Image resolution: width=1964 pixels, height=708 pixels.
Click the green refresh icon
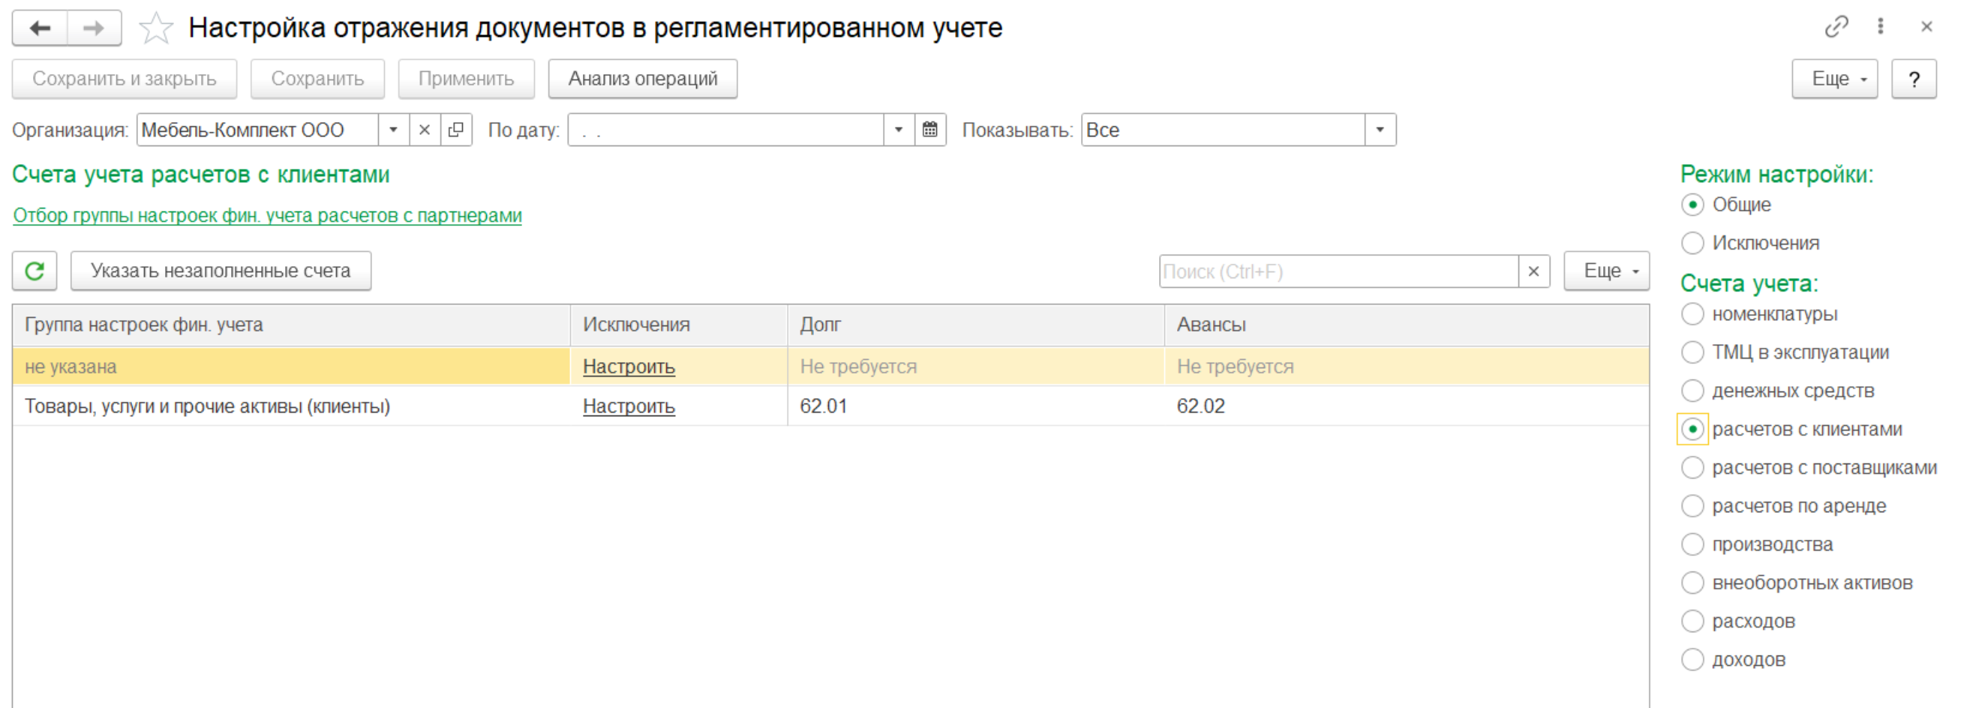coord(35,271)
